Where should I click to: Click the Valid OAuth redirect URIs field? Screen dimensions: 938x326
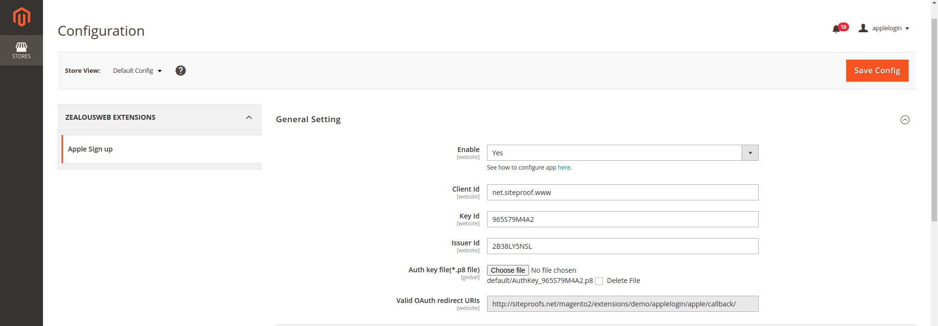click(x=622, y=304)
